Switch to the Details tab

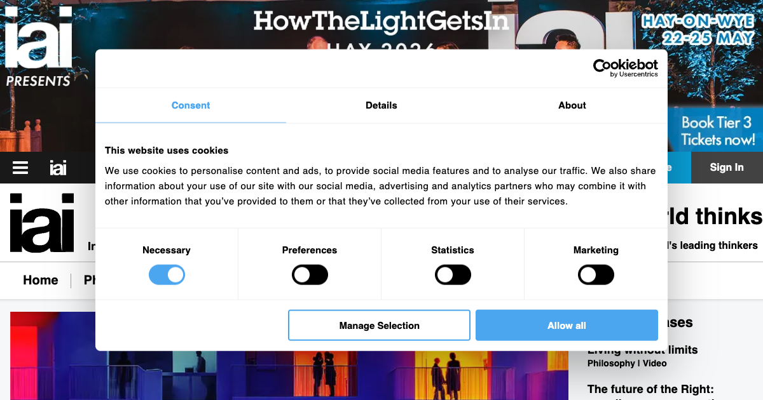381,105
